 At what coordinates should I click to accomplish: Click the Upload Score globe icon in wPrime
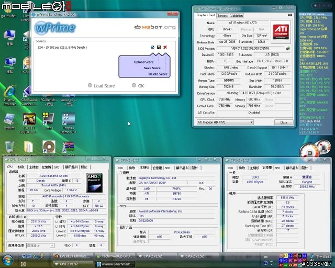click(152, 48)
